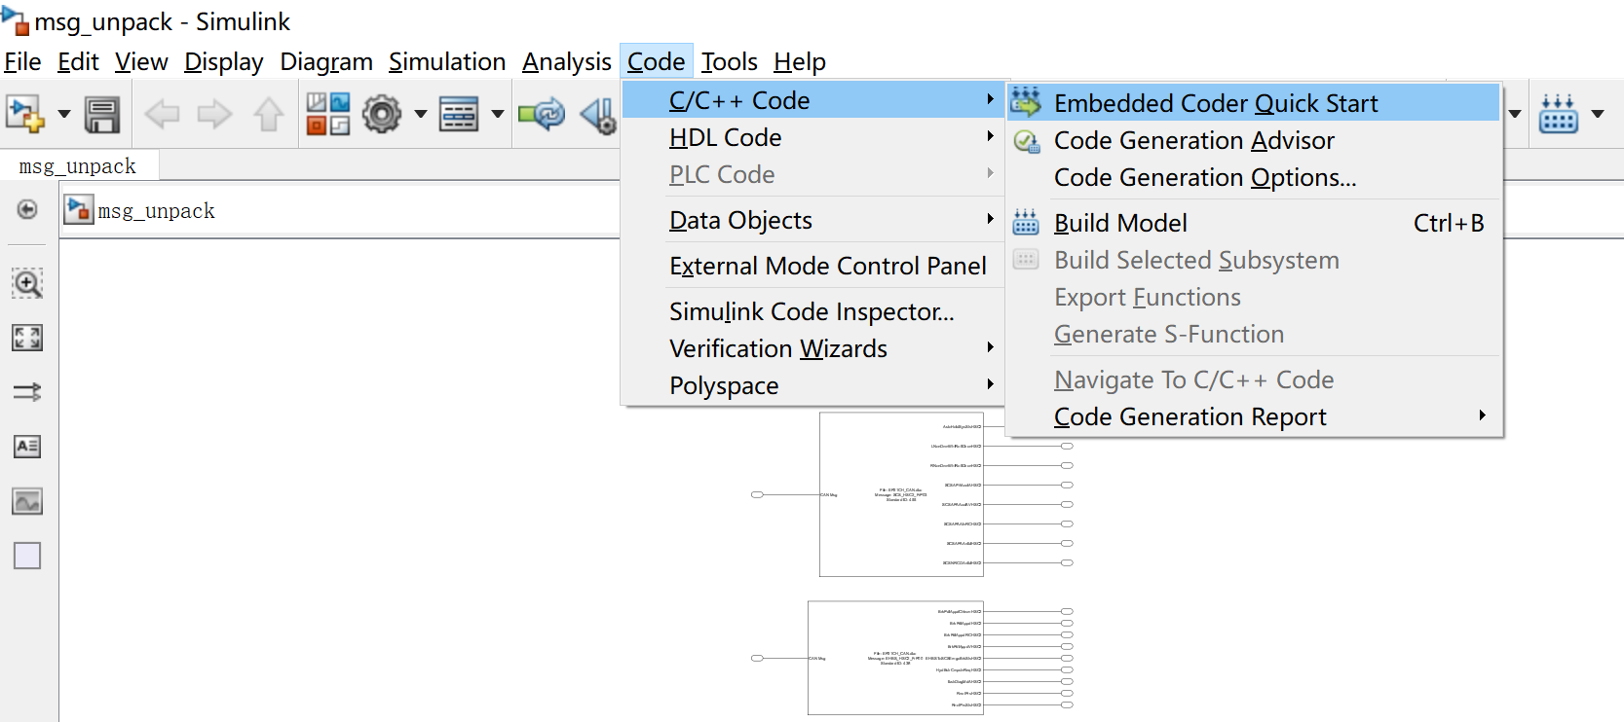Click the Up to Parent arrow
Image resolution: width=1624 pixels, height=722 pixels.
click(x=269, y=114)
